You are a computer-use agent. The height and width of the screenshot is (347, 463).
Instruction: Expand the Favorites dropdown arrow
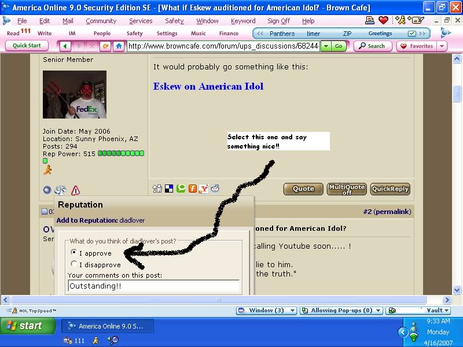coord(442,46)
